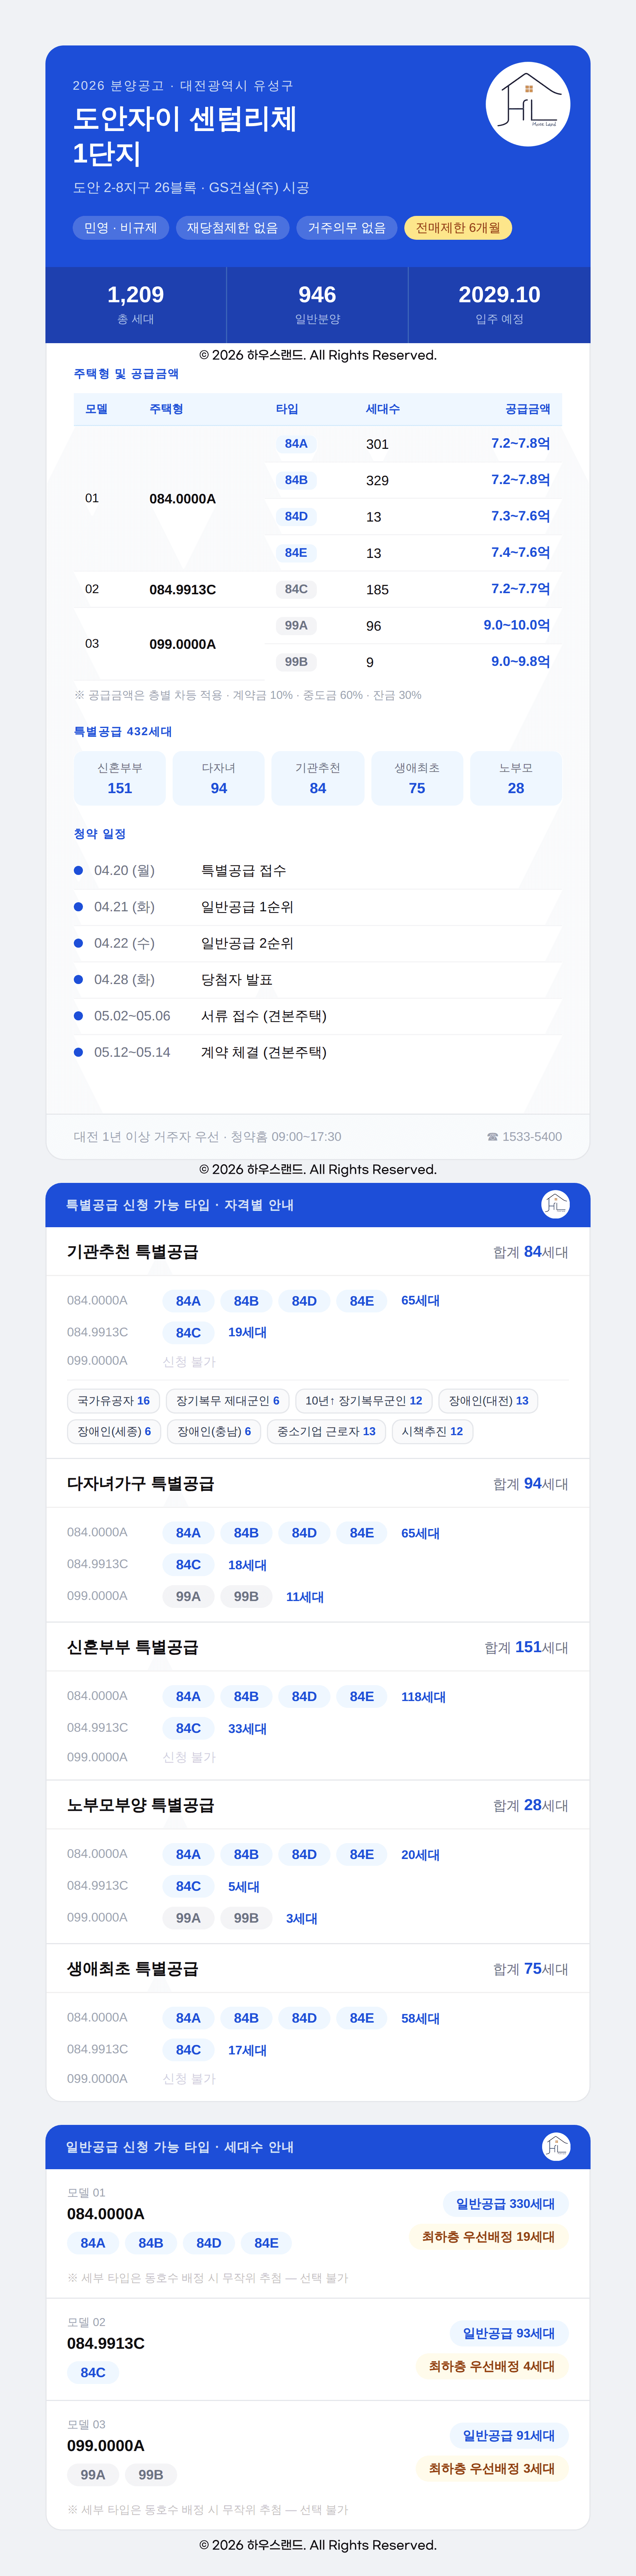Click the 최하층 우선배정 4세대 badge
The width and height of the screenshot is (636, 2576).
click(x=491, y=2366)
